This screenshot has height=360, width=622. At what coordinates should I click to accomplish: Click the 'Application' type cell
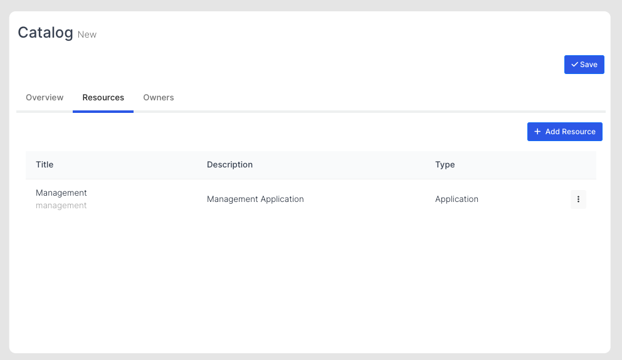point(456,199)
